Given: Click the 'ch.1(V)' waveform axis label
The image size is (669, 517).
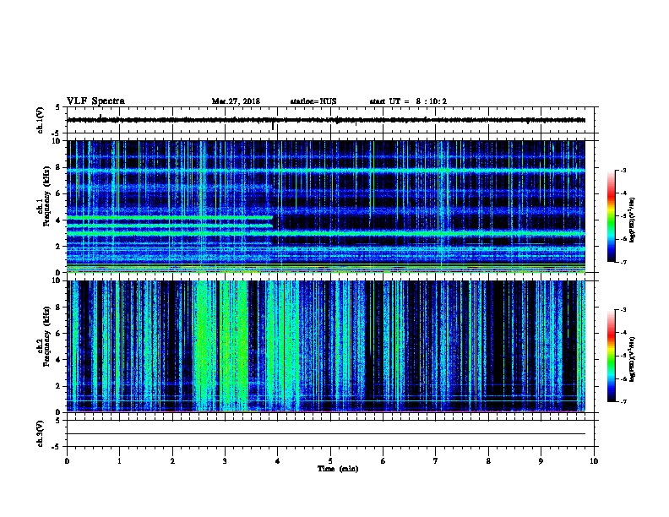Looking at the screenshot, I should click(40, 120).
